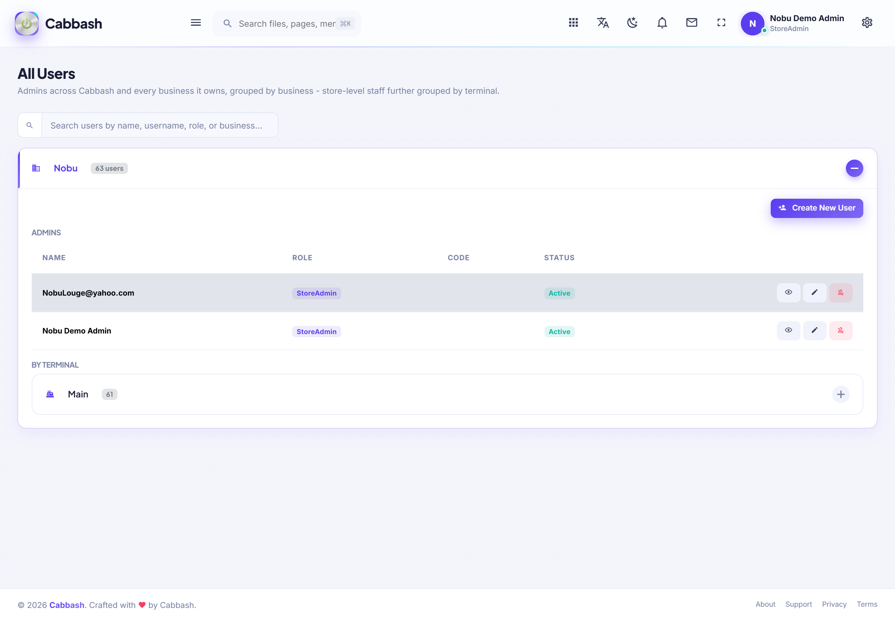Image resolution: width=895 pixels, height=621 pixels.
Task: Open the Terms footer link
Action: click(x=867, y=604)
